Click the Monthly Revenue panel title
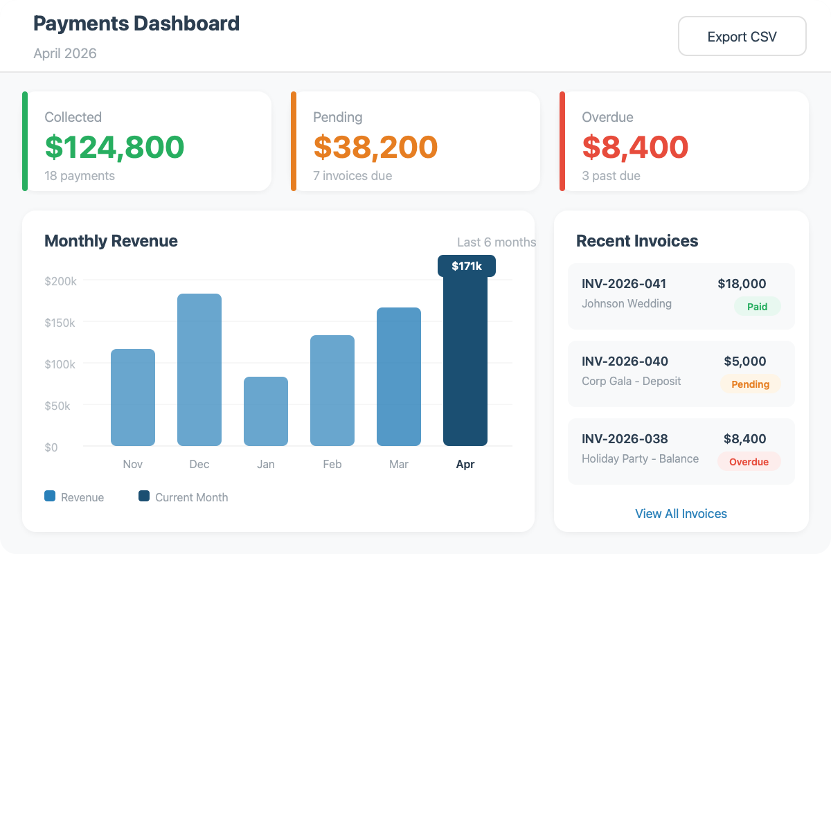 (x=111, y=241)
